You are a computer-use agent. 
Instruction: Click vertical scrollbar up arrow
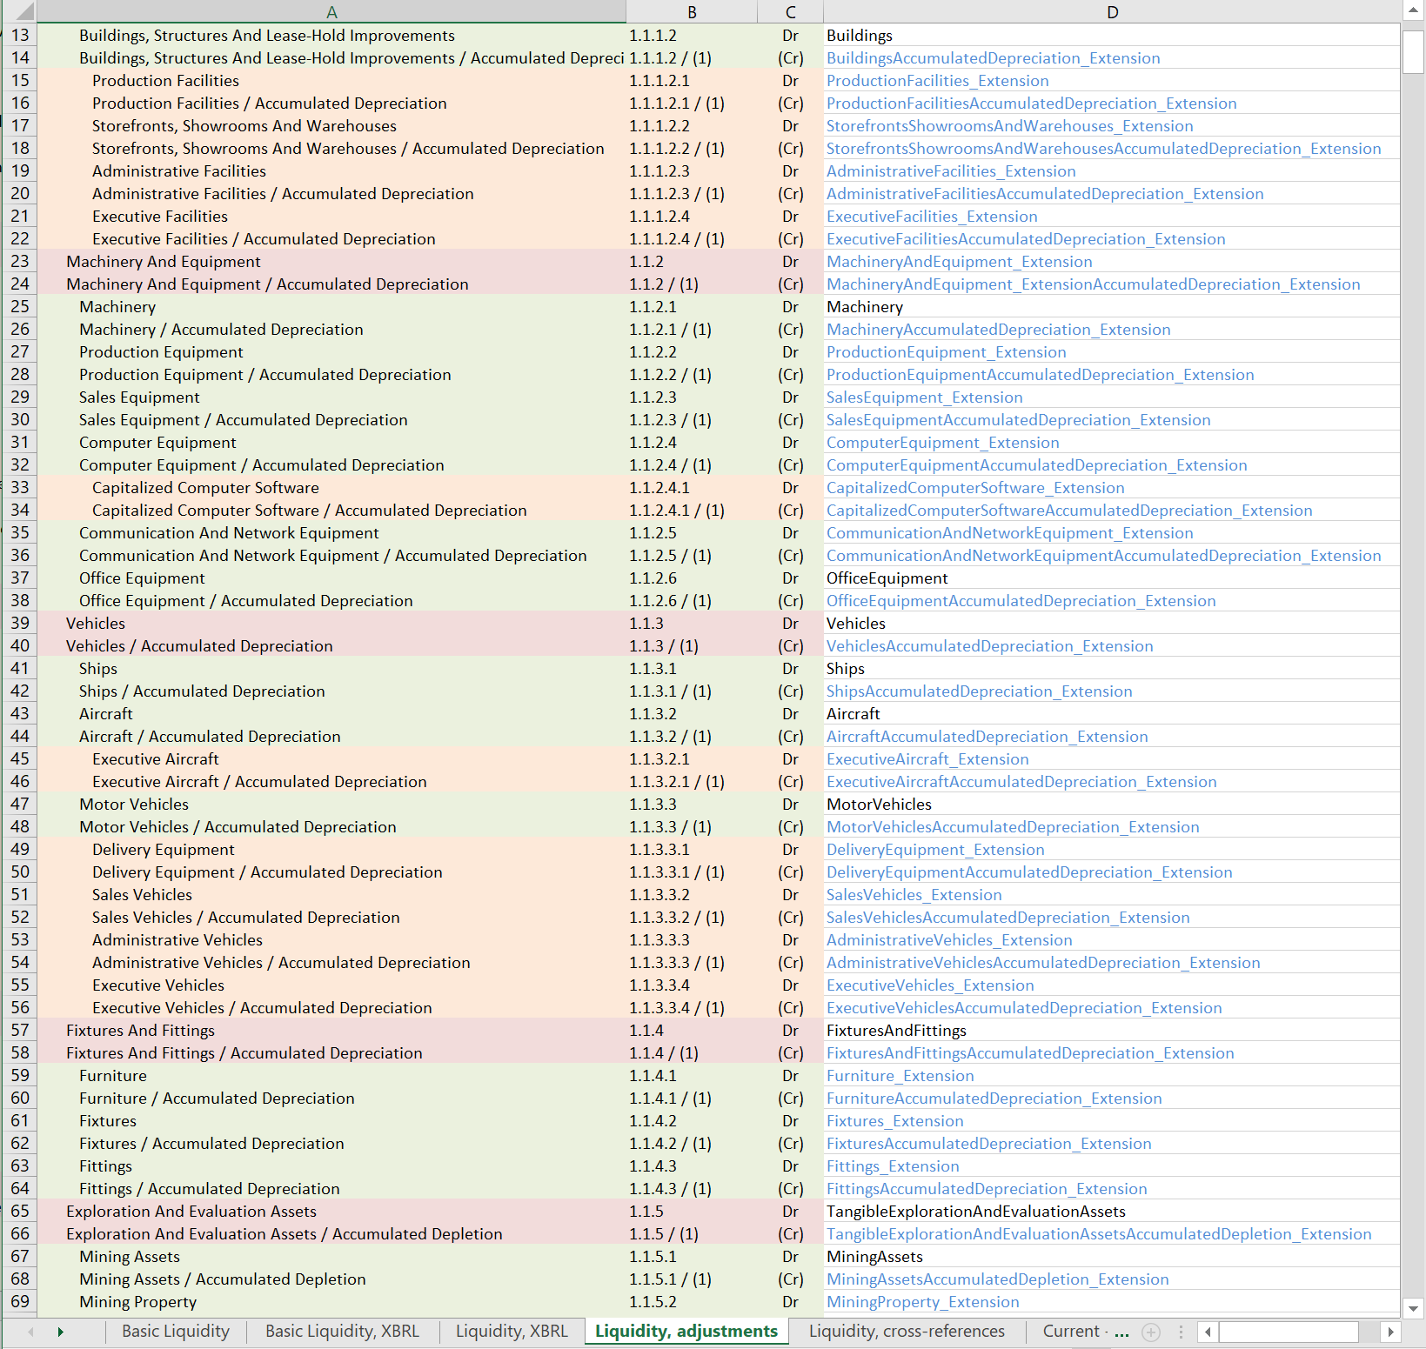[1413, 11]
